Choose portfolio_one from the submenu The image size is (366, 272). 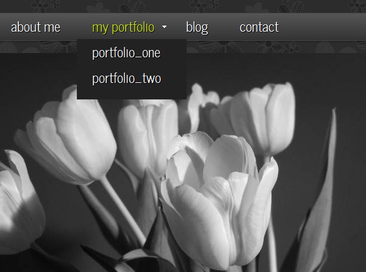(x=126, y=54)
